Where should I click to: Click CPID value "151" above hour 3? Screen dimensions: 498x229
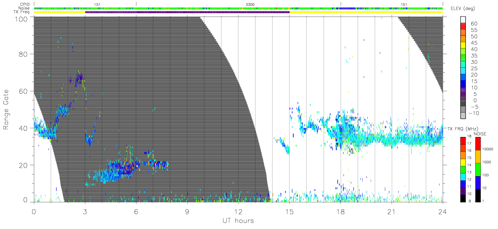(x=97, y=4)
